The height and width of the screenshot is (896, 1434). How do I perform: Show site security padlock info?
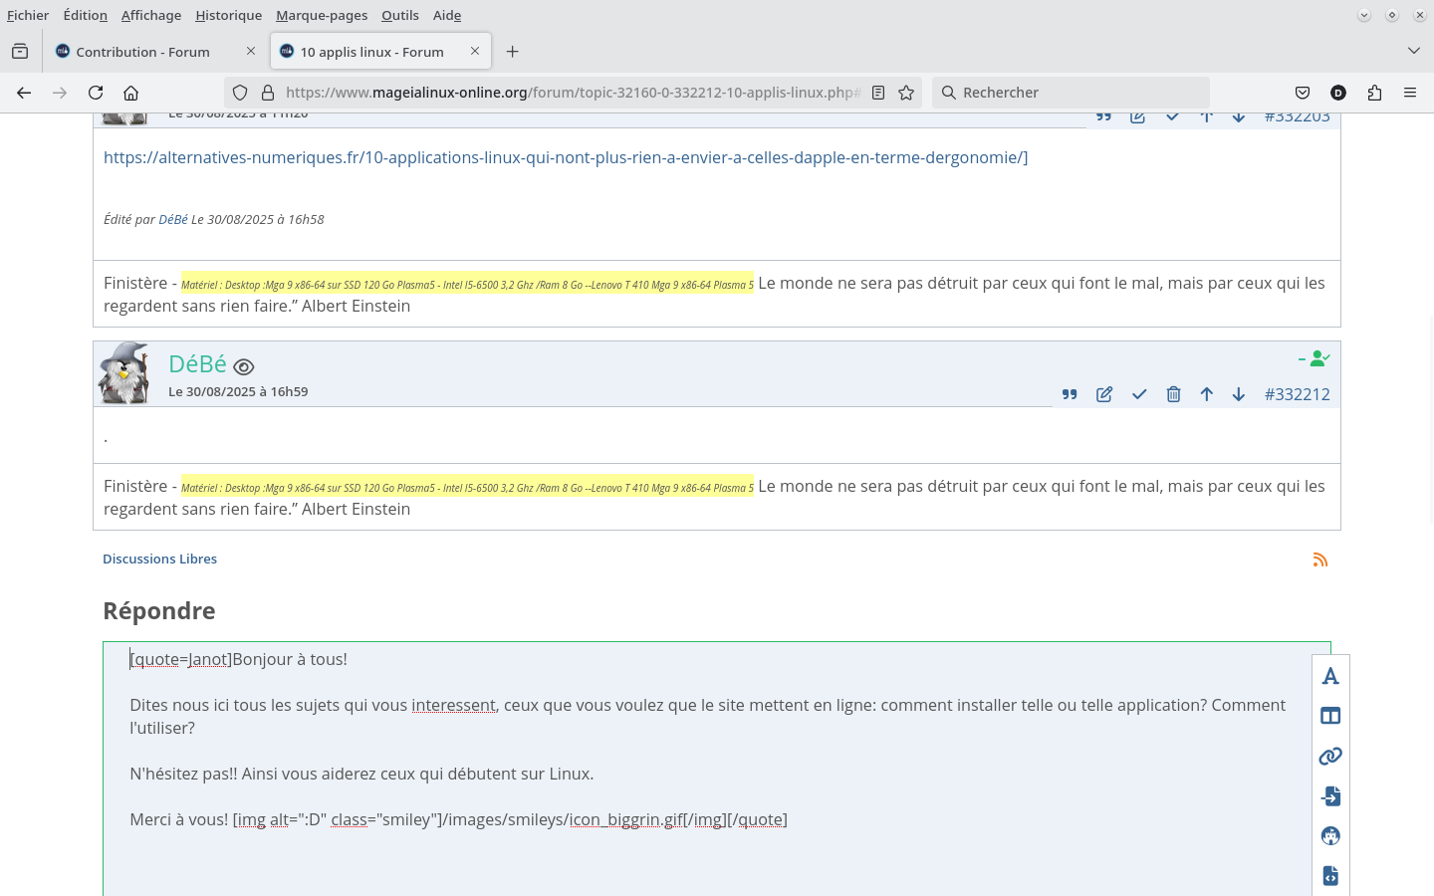click(268, 93)
